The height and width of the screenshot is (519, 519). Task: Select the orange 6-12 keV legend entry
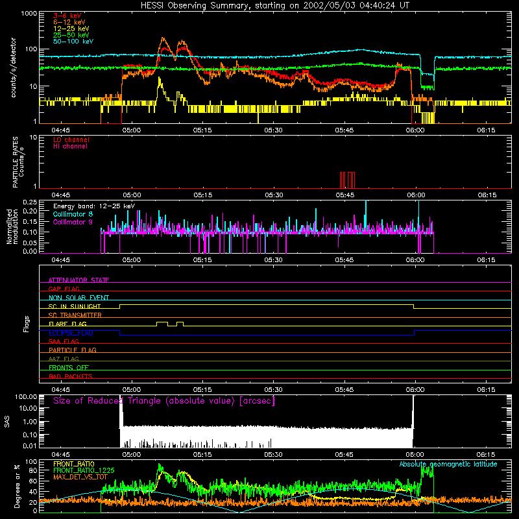(x=69, y=22)
